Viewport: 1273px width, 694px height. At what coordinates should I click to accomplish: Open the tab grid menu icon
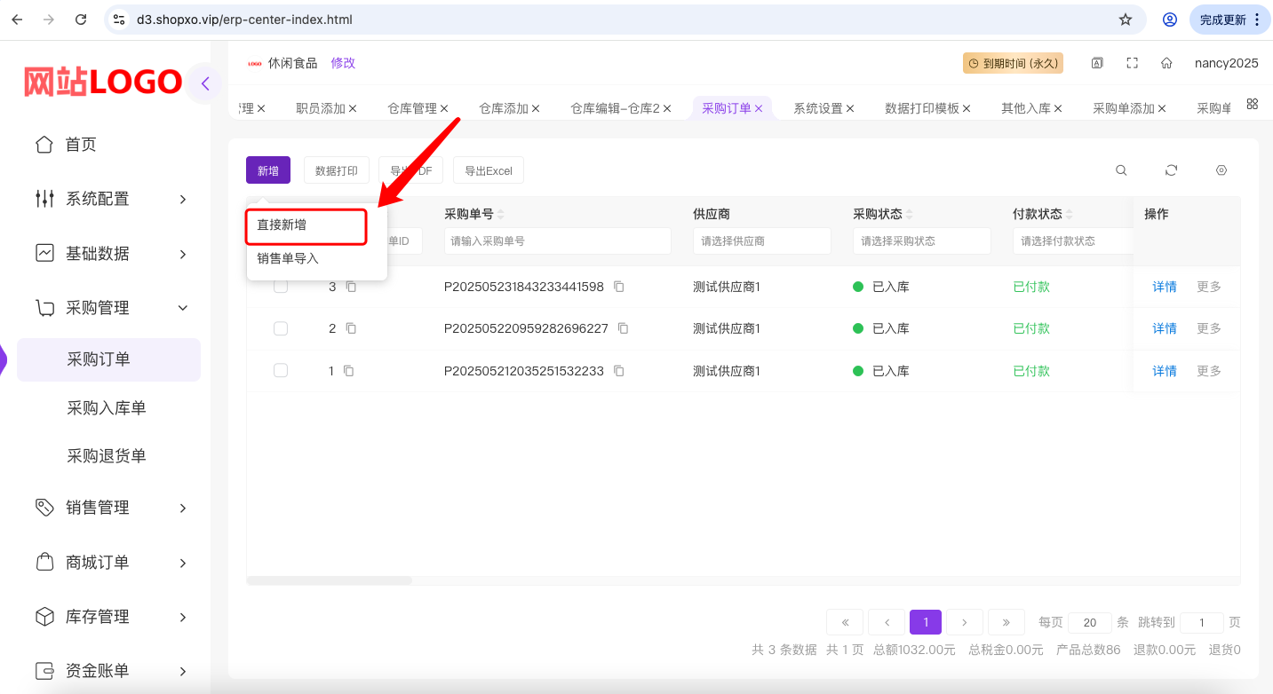point(1252,104)
